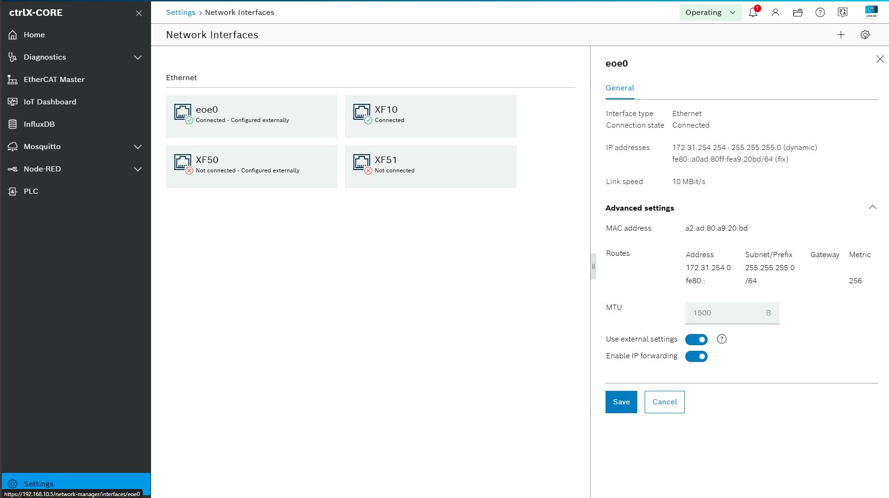Open the Operating mode dropdown
The image size is (889, 498).
pos(710,13)
